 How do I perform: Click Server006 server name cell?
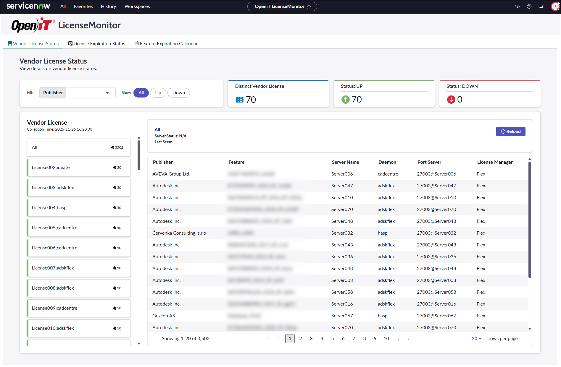342,174
